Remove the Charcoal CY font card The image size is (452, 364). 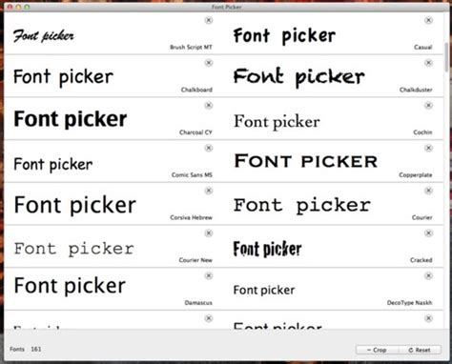point(209,106)
